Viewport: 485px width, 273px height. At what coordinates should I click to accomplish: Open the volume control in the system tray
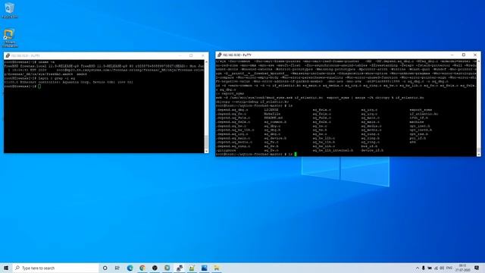coord(442,268)
